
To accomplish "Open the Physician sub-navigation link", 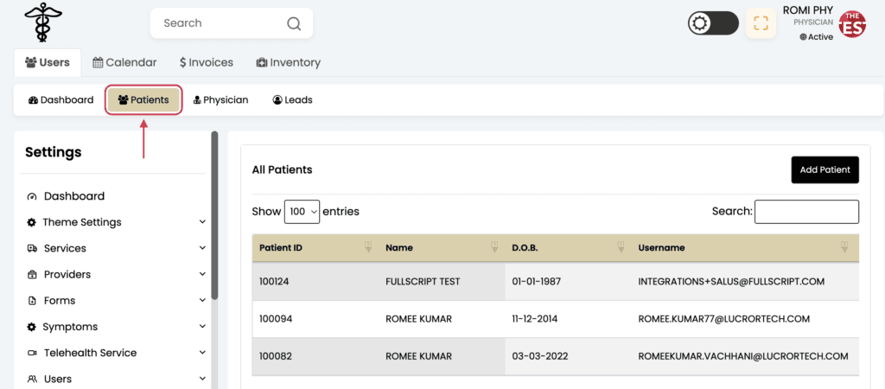I will tap(220, 100).
